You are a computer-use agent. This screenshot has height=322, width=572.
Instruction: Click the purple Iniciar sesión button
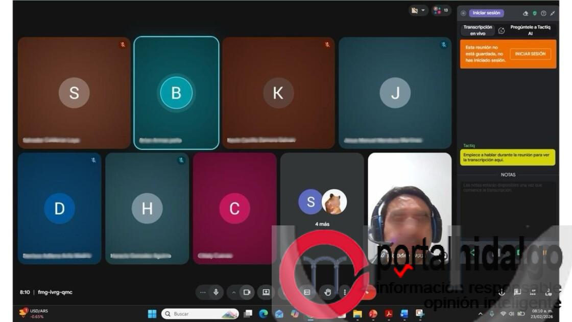point(486,13)
